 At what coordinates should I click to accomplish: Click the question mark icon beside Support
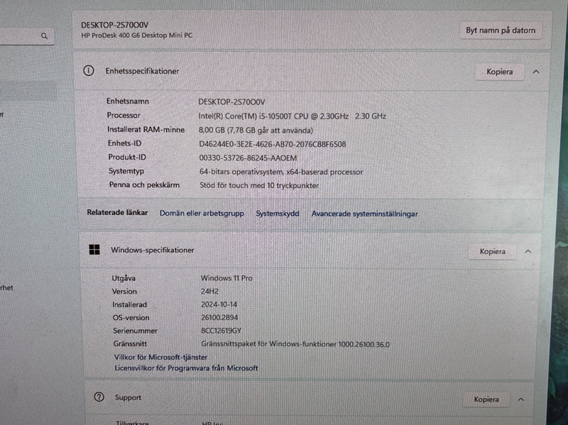[99, 397]
